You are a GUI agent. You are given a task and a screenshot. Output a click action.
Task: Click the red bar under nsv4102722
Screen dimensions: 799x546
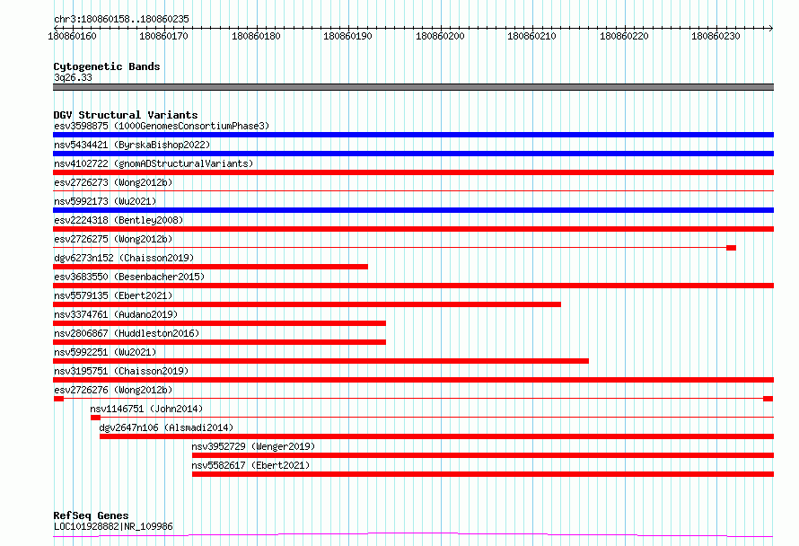point(413,172)
